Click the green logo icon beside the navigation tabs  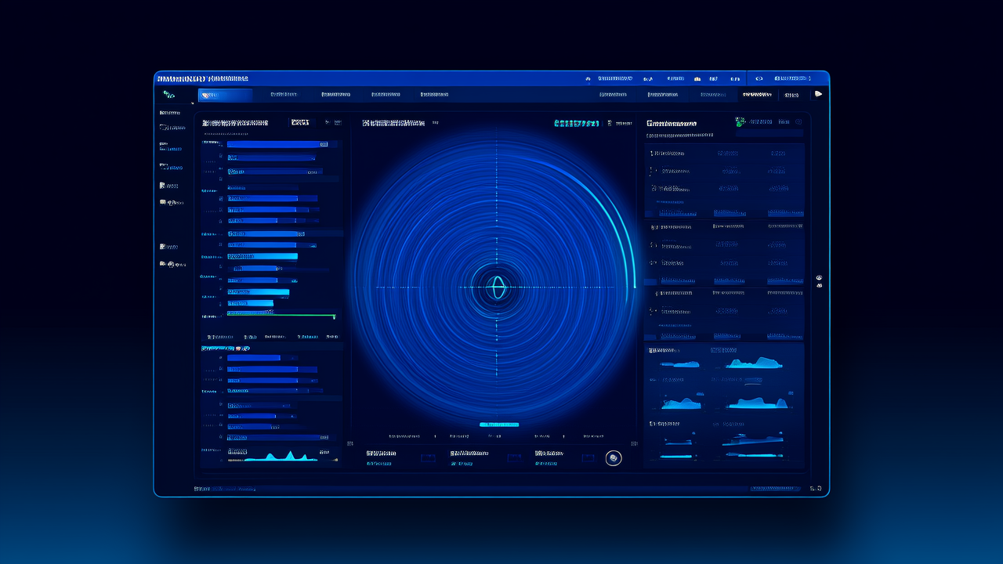(x=168, y=95)
